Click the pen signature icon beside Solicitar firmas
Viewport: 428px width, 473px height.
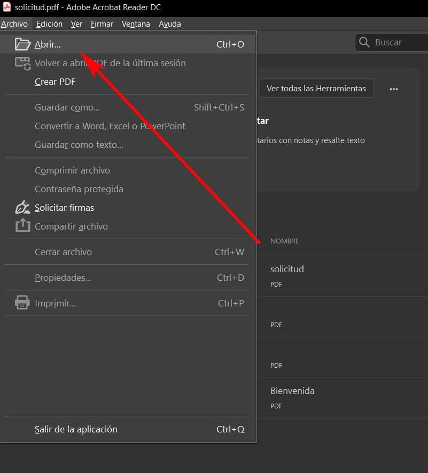[22, 207]
